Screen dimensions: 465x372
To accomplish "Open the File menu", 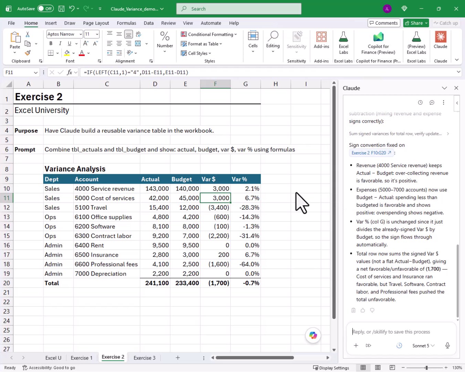I will coord(11,23).
